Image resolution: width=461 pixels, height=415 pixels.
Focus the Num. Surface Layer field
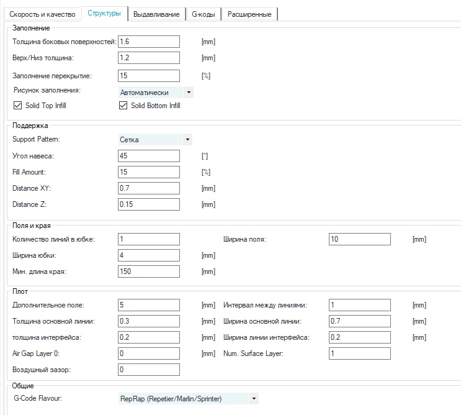pos(360,353)
